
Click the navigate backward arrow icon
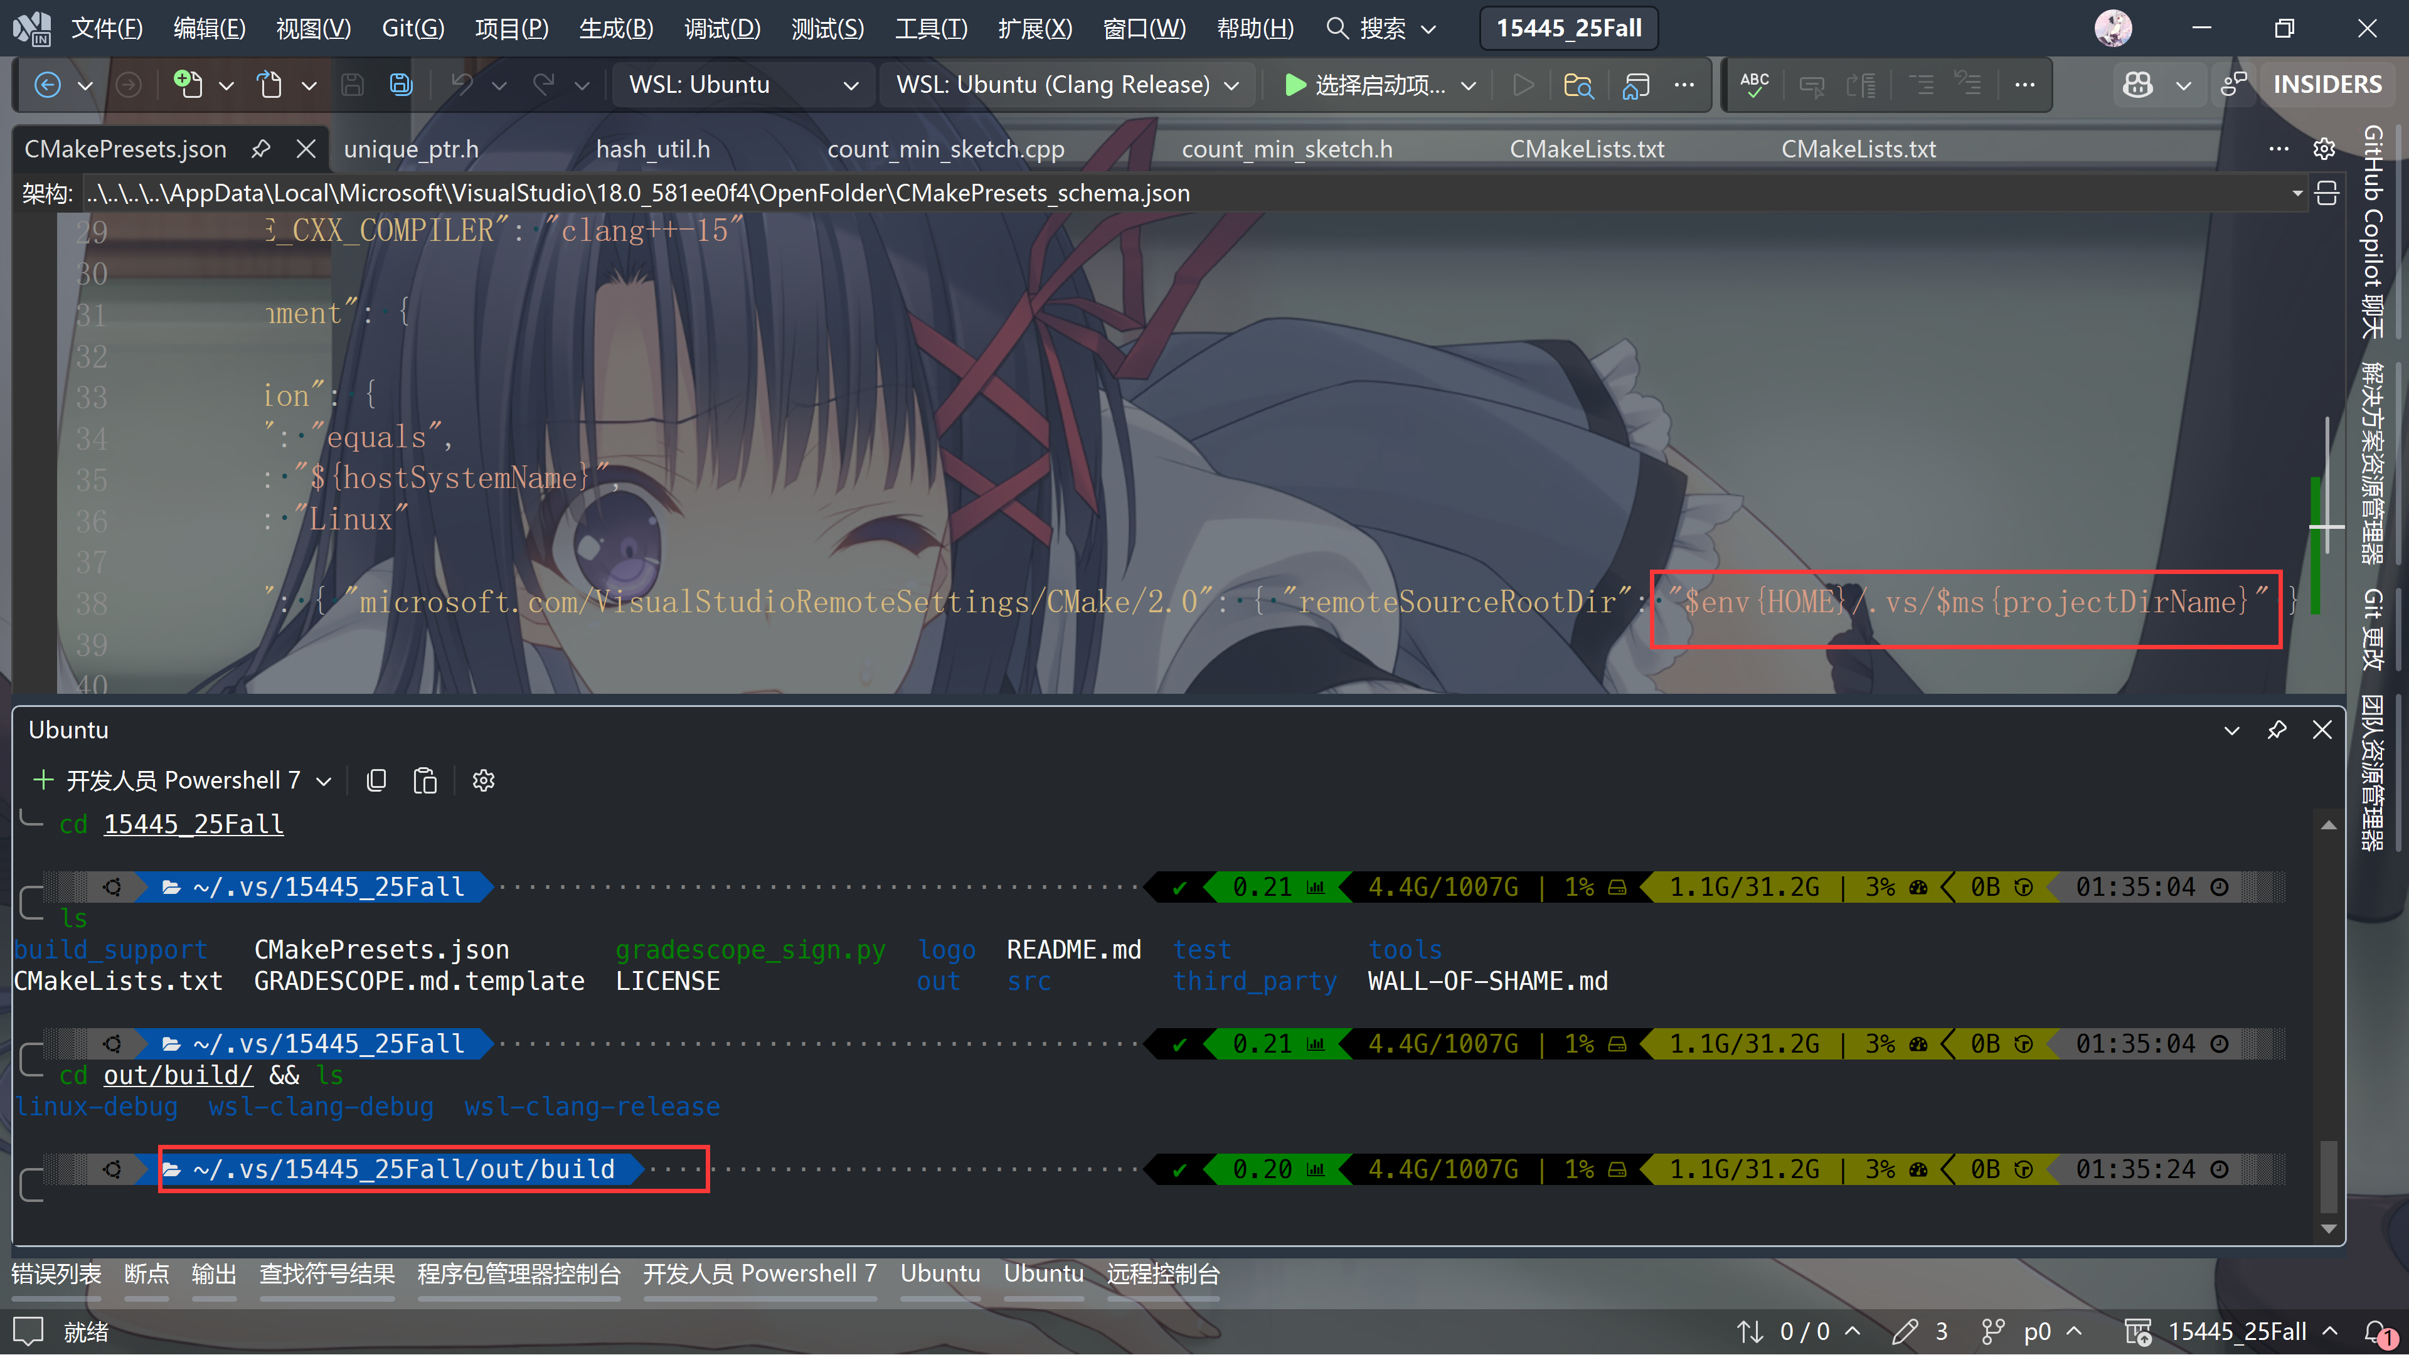[48, 85]
